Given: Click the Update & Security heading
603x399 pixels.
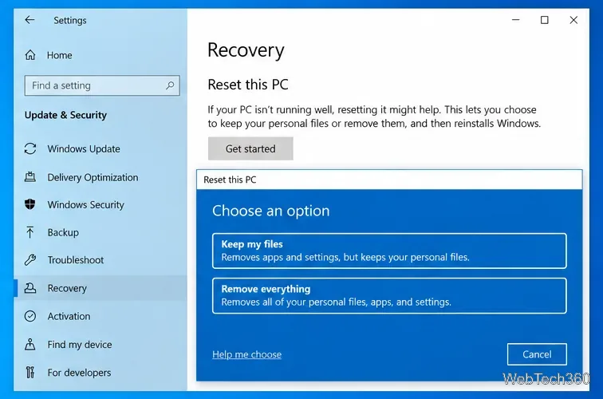Looking at the screenshot, I should 65,115.
